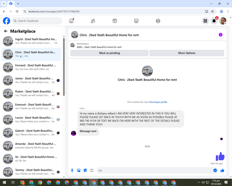The width and height of the screenshot is (232, 186).
Task: Open Ingrid's conversation
Action: coord(31,41)
